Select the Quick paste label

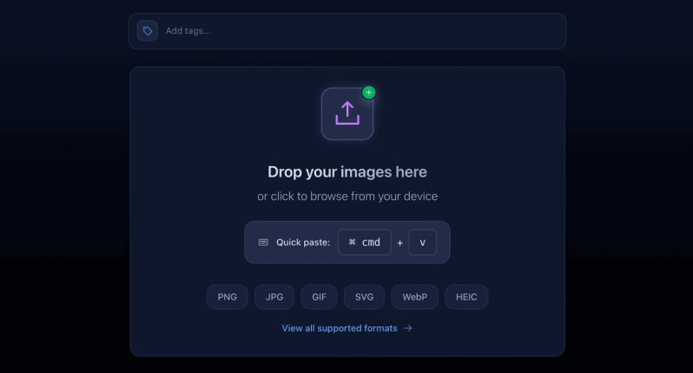coord(302,242)
